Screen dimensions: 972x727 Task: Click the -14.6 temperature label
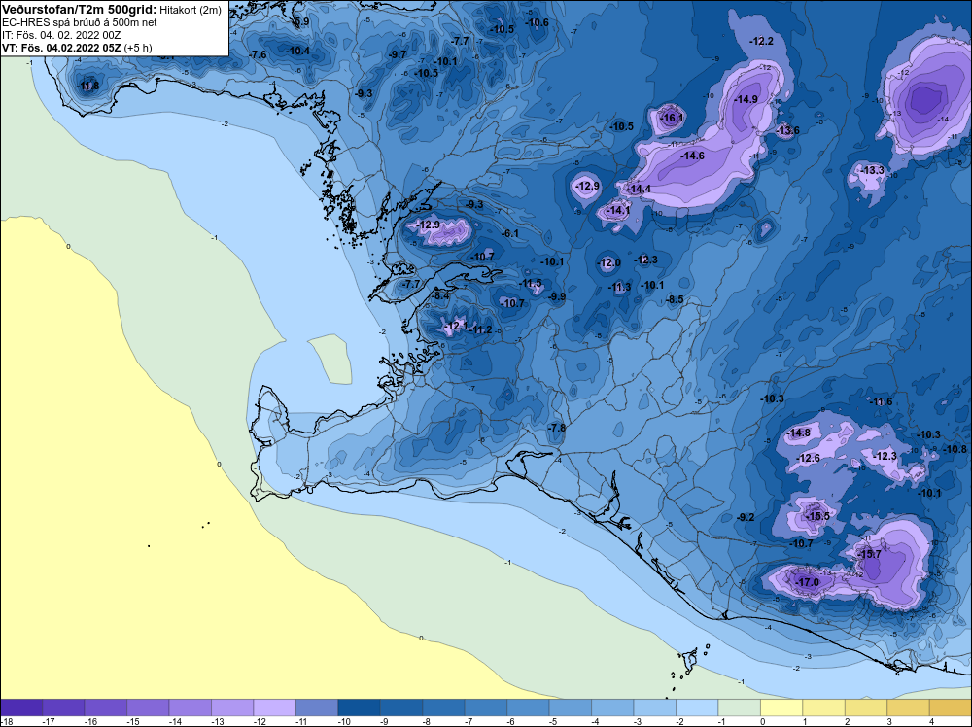click(692, 156)
